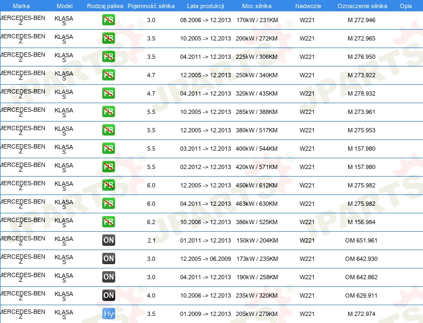
Task: Click production years 03.2011 -> 12.2013
Action: click(x=206, y=148)
